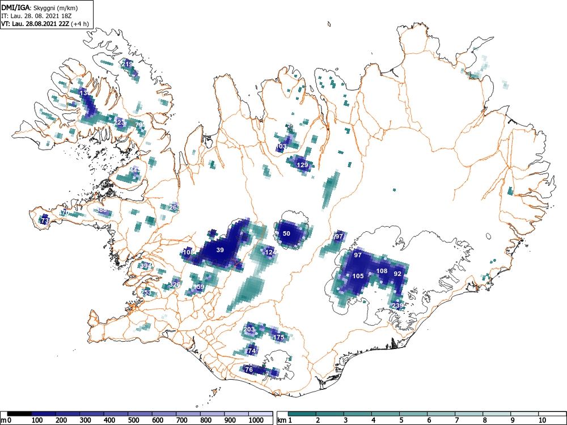Click the visibility value '73' on the western peninsula
This screenshot has width=567, height=425.
45,220
